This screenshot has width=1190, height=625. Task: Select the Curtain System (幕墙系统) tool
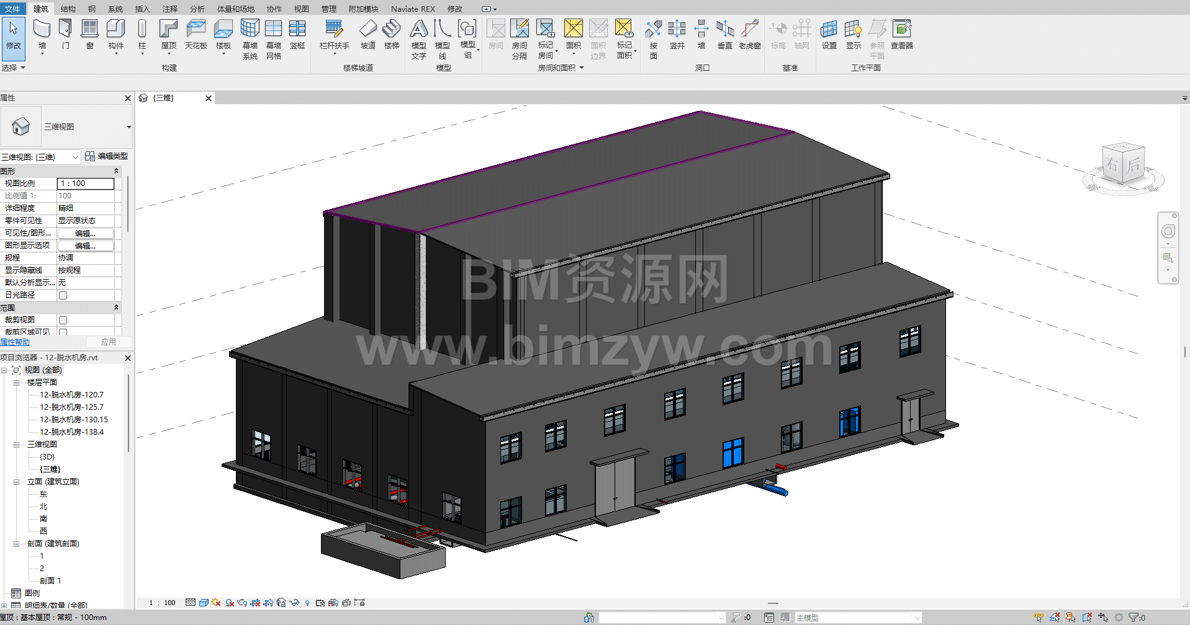250,39
